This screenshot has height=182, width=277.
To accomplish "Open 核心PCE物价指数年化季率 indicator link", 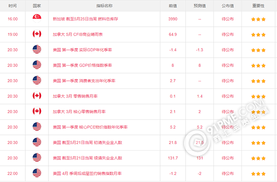I will point(103,127).
